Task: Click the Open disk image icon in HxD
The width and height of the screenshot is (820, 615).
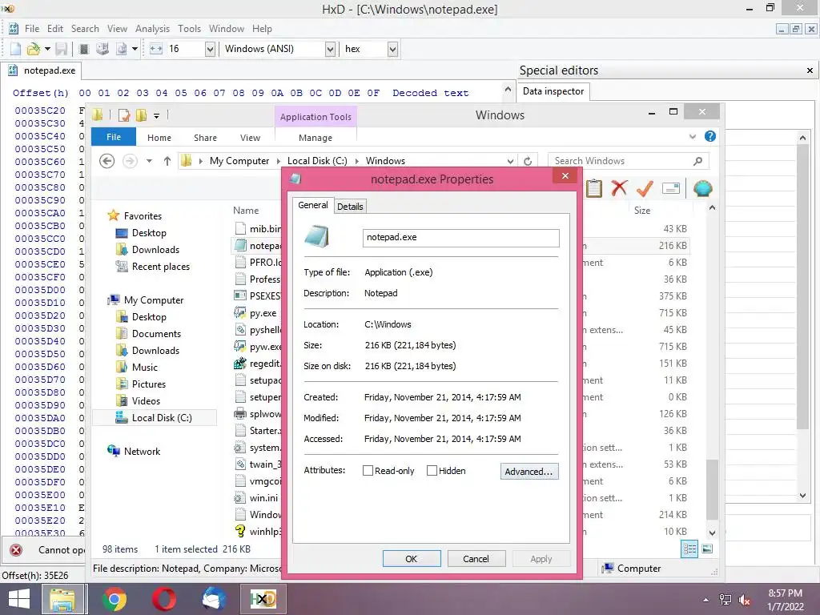Action: [x=122, y=49]
